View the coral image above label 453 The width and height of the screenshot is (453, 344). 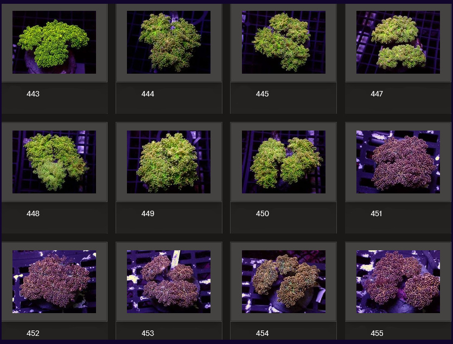tap(169, 282)
